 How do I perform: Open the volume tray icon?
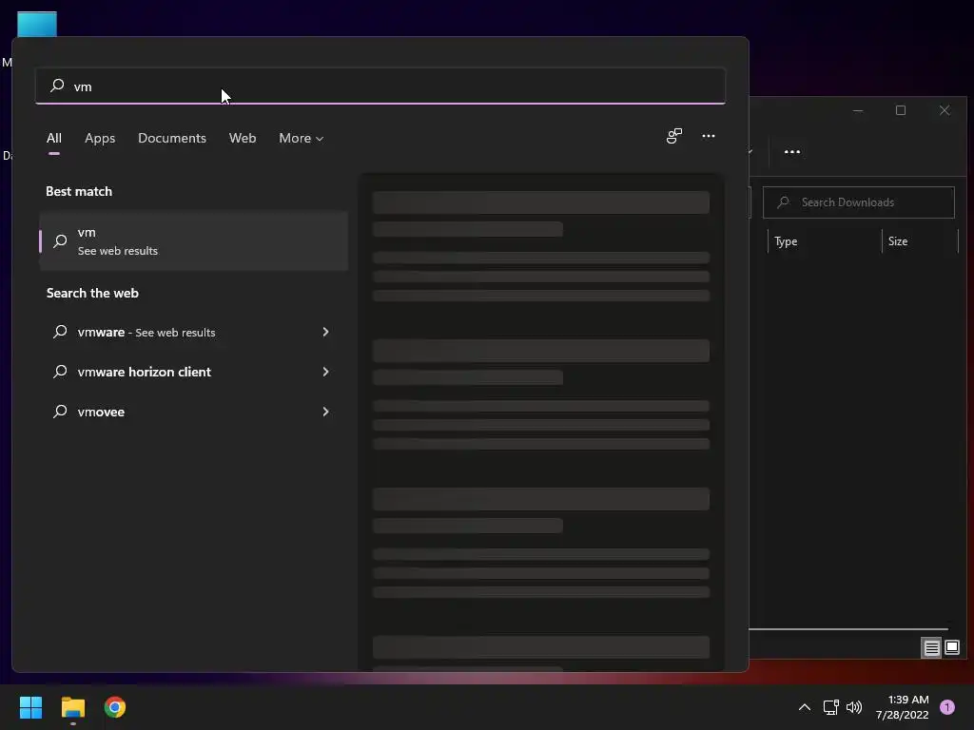[855, 707]
